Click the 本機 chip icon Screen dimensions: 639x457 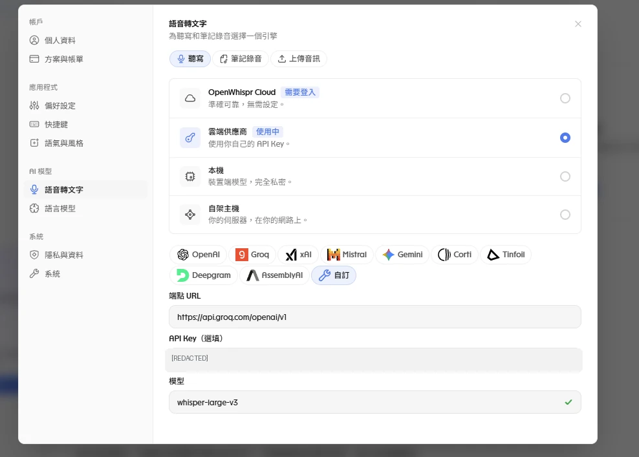tap(190, 176)
